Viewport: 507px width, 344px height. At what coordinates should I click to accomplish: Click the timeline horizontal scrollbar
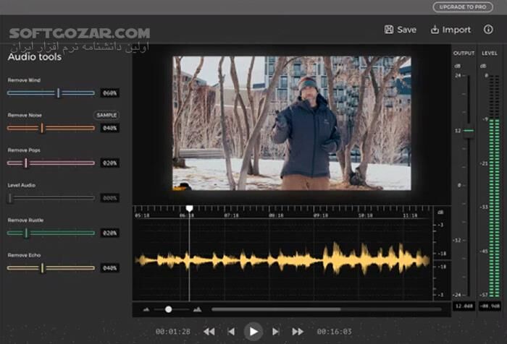click(326, 309)
